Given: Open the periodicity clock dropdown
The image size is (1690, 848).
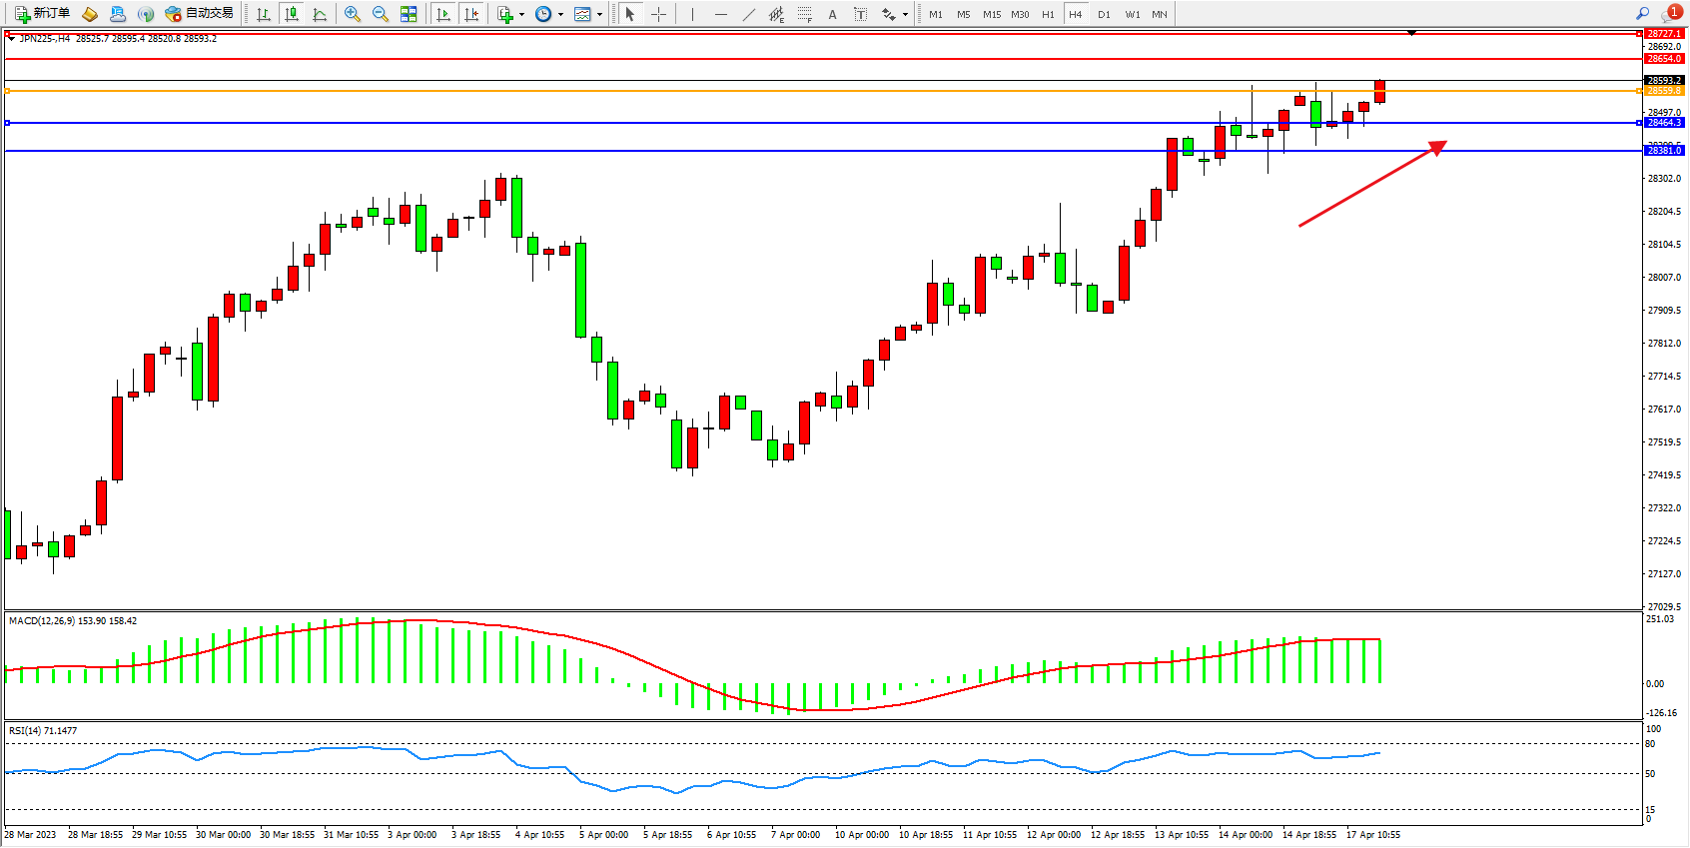Looking at the screenshot, I should click(x=560, y=14).
